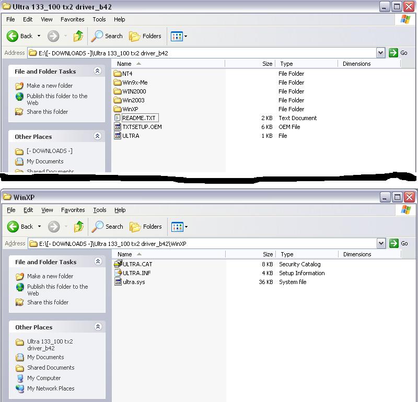Select the README.TXT file icon

pos(117,118)
